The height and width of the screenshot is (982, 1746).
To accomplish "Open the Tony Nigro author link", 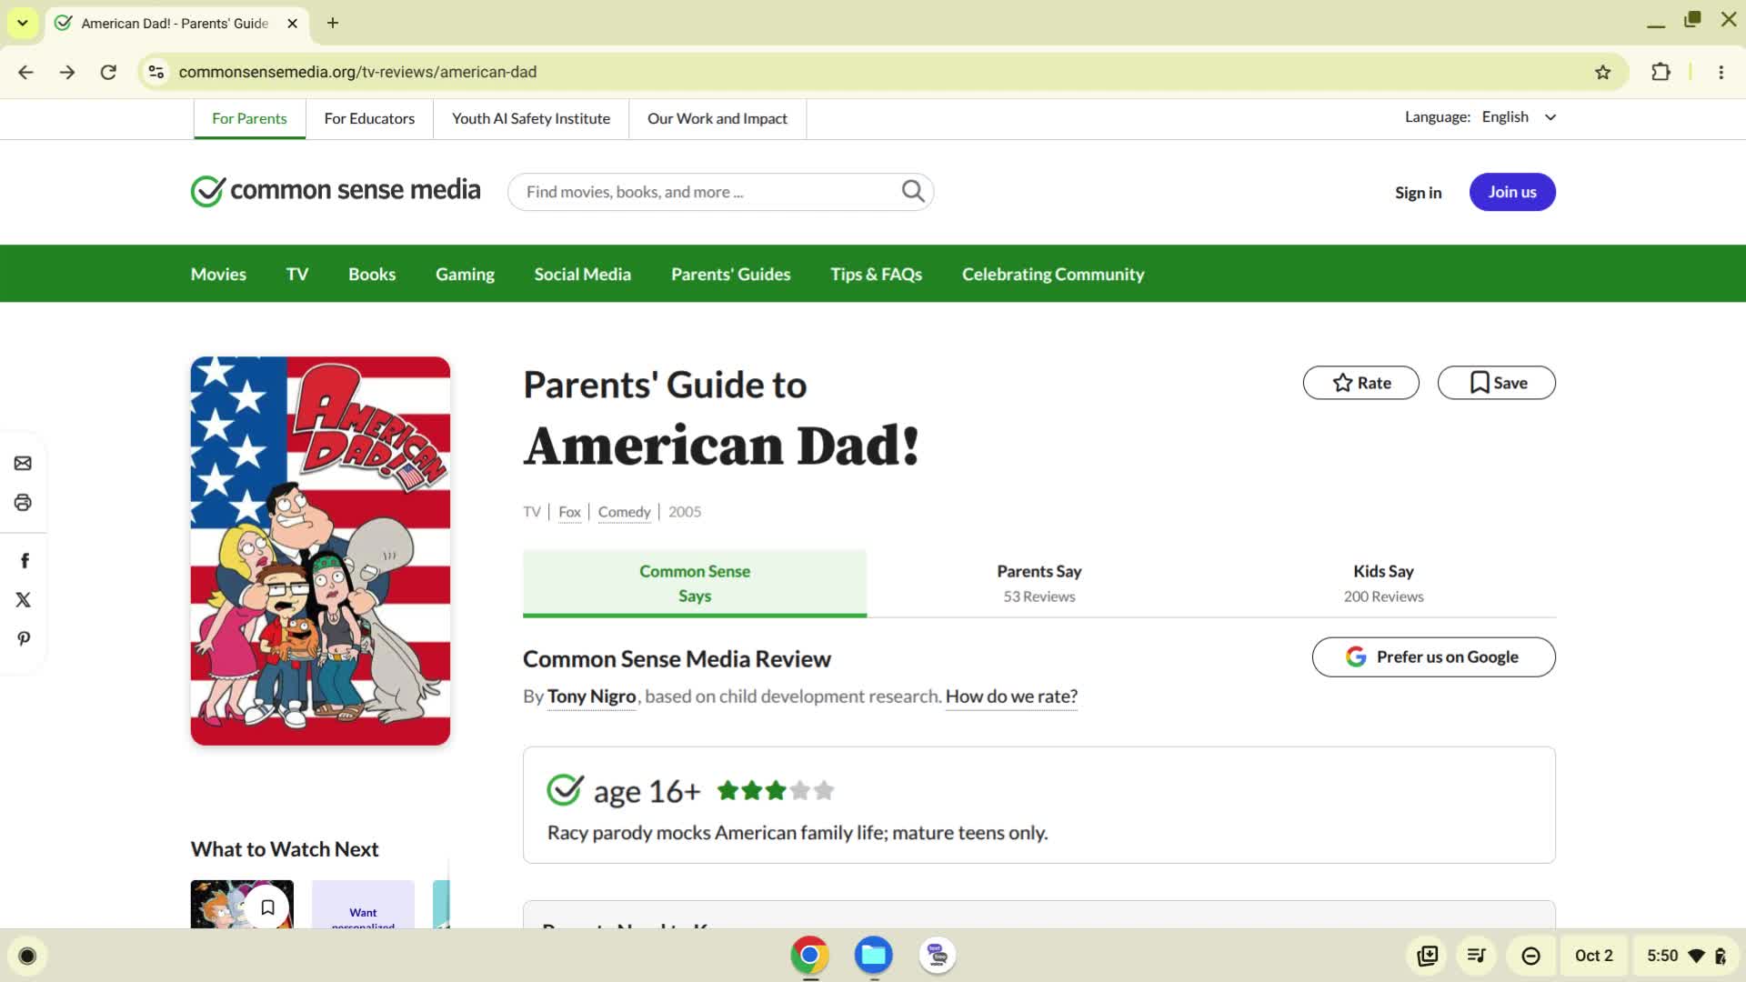I will [x=591, y=696].
